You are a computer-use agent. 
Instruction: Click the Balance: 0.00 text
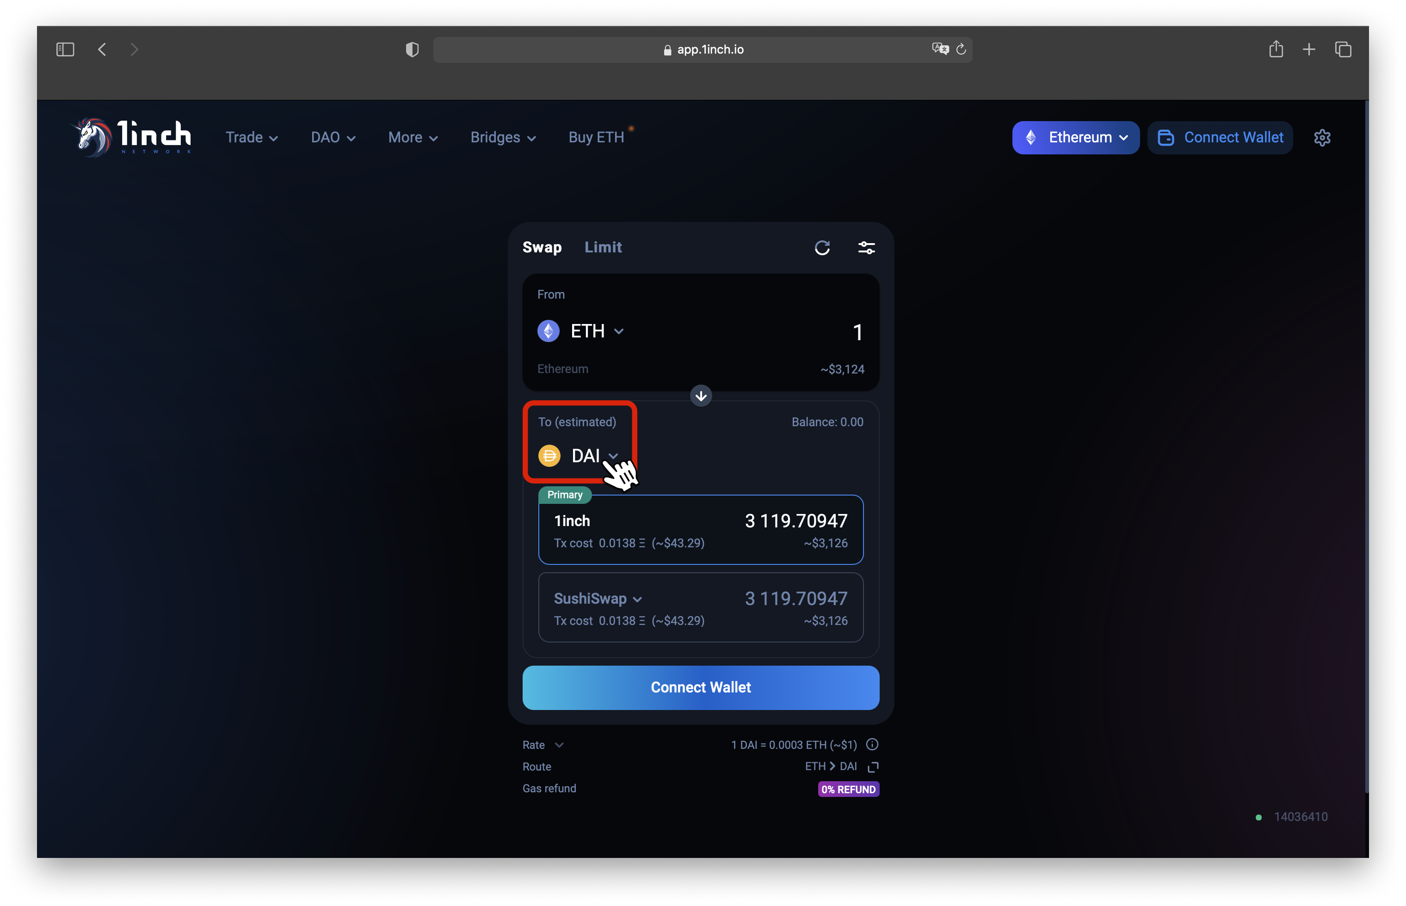click(827, 422)
